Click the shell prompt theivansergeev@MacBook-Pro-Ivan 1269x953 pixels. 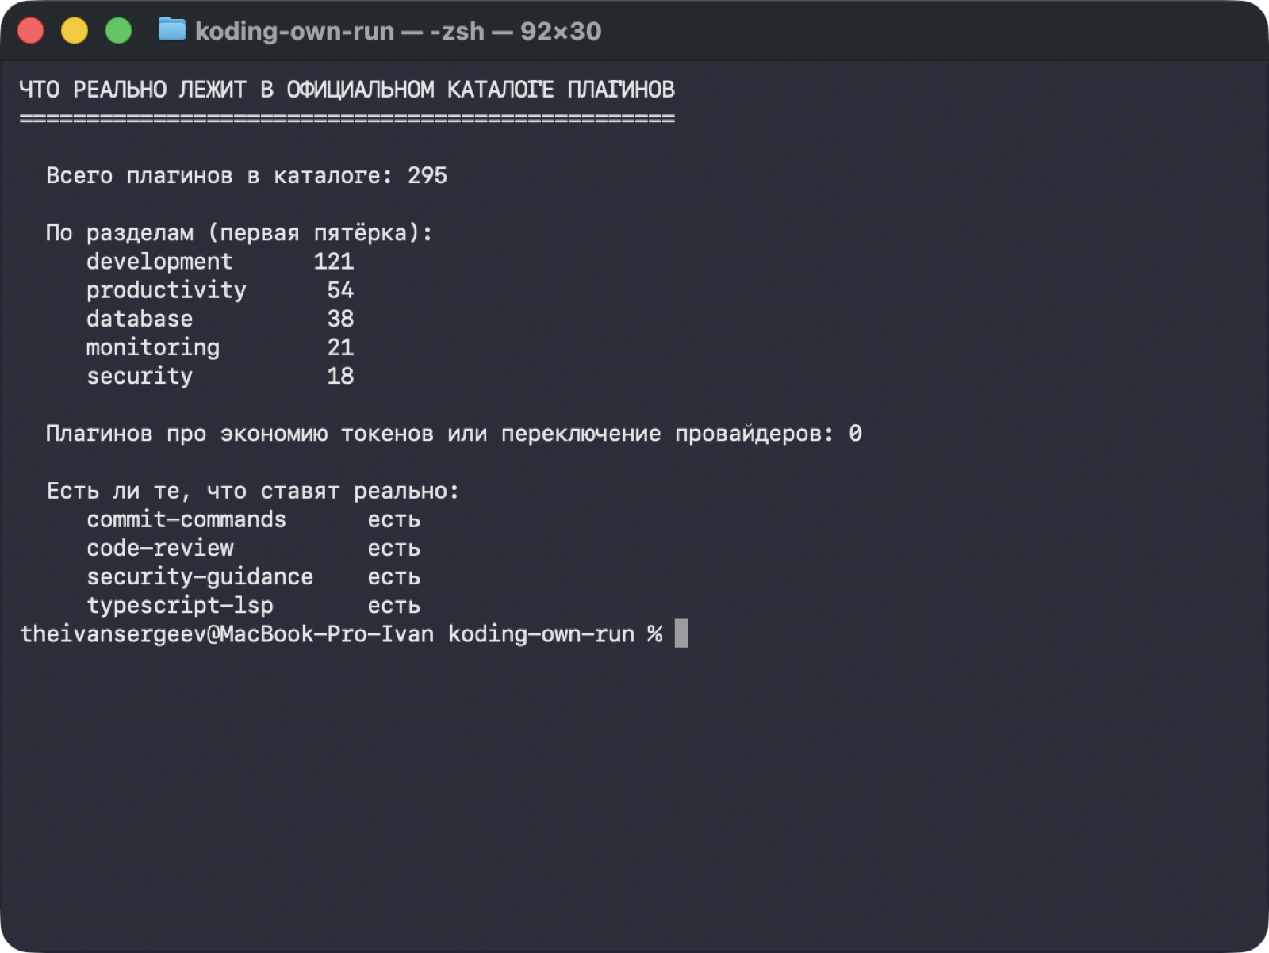coord(227,634)
